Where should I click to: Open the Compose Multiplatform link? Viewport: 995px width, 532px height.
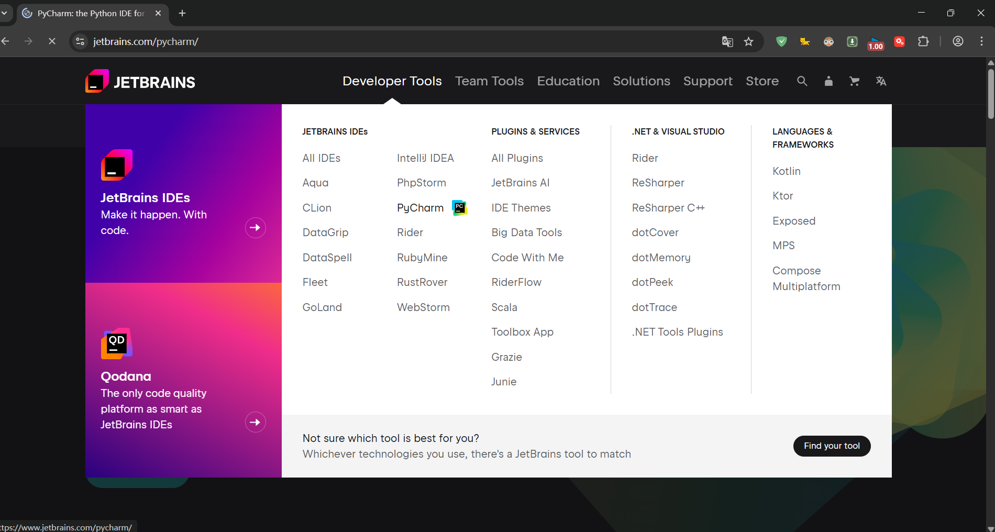coord(806,279)
